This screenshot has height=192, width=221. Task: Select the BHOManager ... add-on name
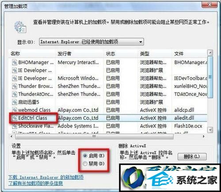tap(36, 63)
